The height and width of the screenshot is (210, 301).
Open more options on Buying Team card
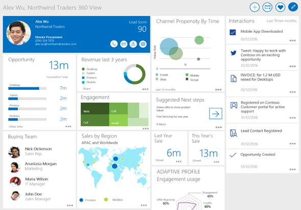tap(70, 205)
